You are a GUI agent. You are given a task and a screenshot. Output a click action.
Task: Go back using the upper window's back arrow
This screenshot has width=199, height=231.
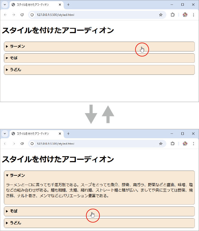[x=5, y=15]
